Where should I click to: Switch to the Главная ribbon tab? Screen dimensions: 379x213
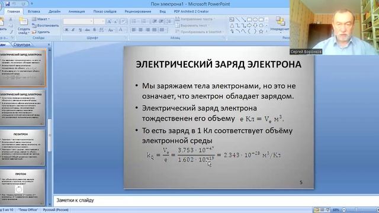click(14, 11)
